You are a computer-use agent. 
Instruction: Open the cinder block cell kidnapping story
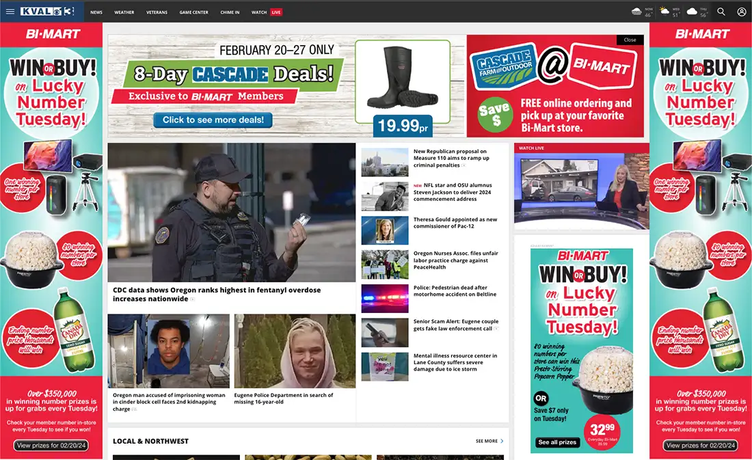[169, 402]
